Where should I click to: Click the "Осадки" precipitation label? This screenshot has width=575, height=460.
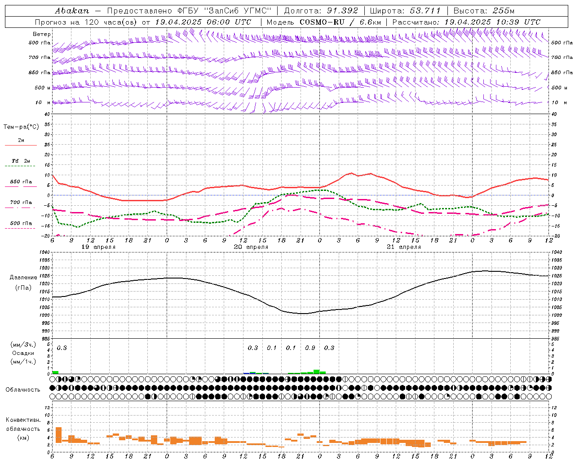click(x=23, y=353)
